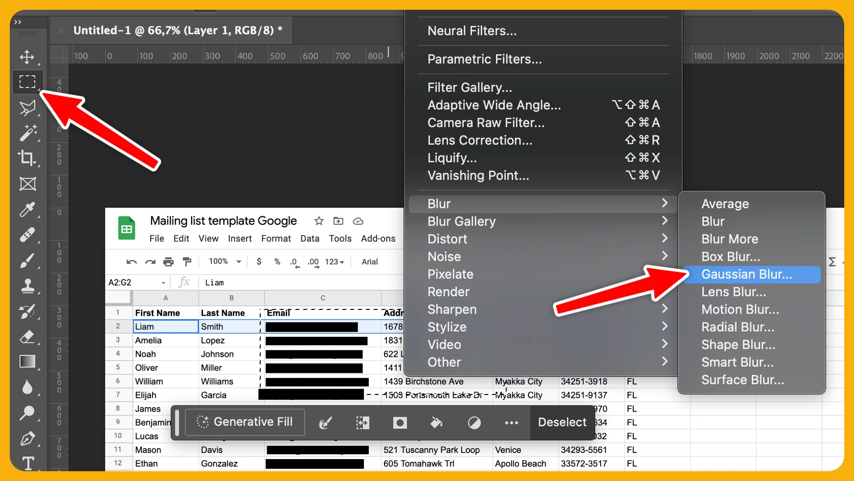Select the Type tool
Image resolution: width=854 pixels, height=481 pixels.
(x=28, y=463)
